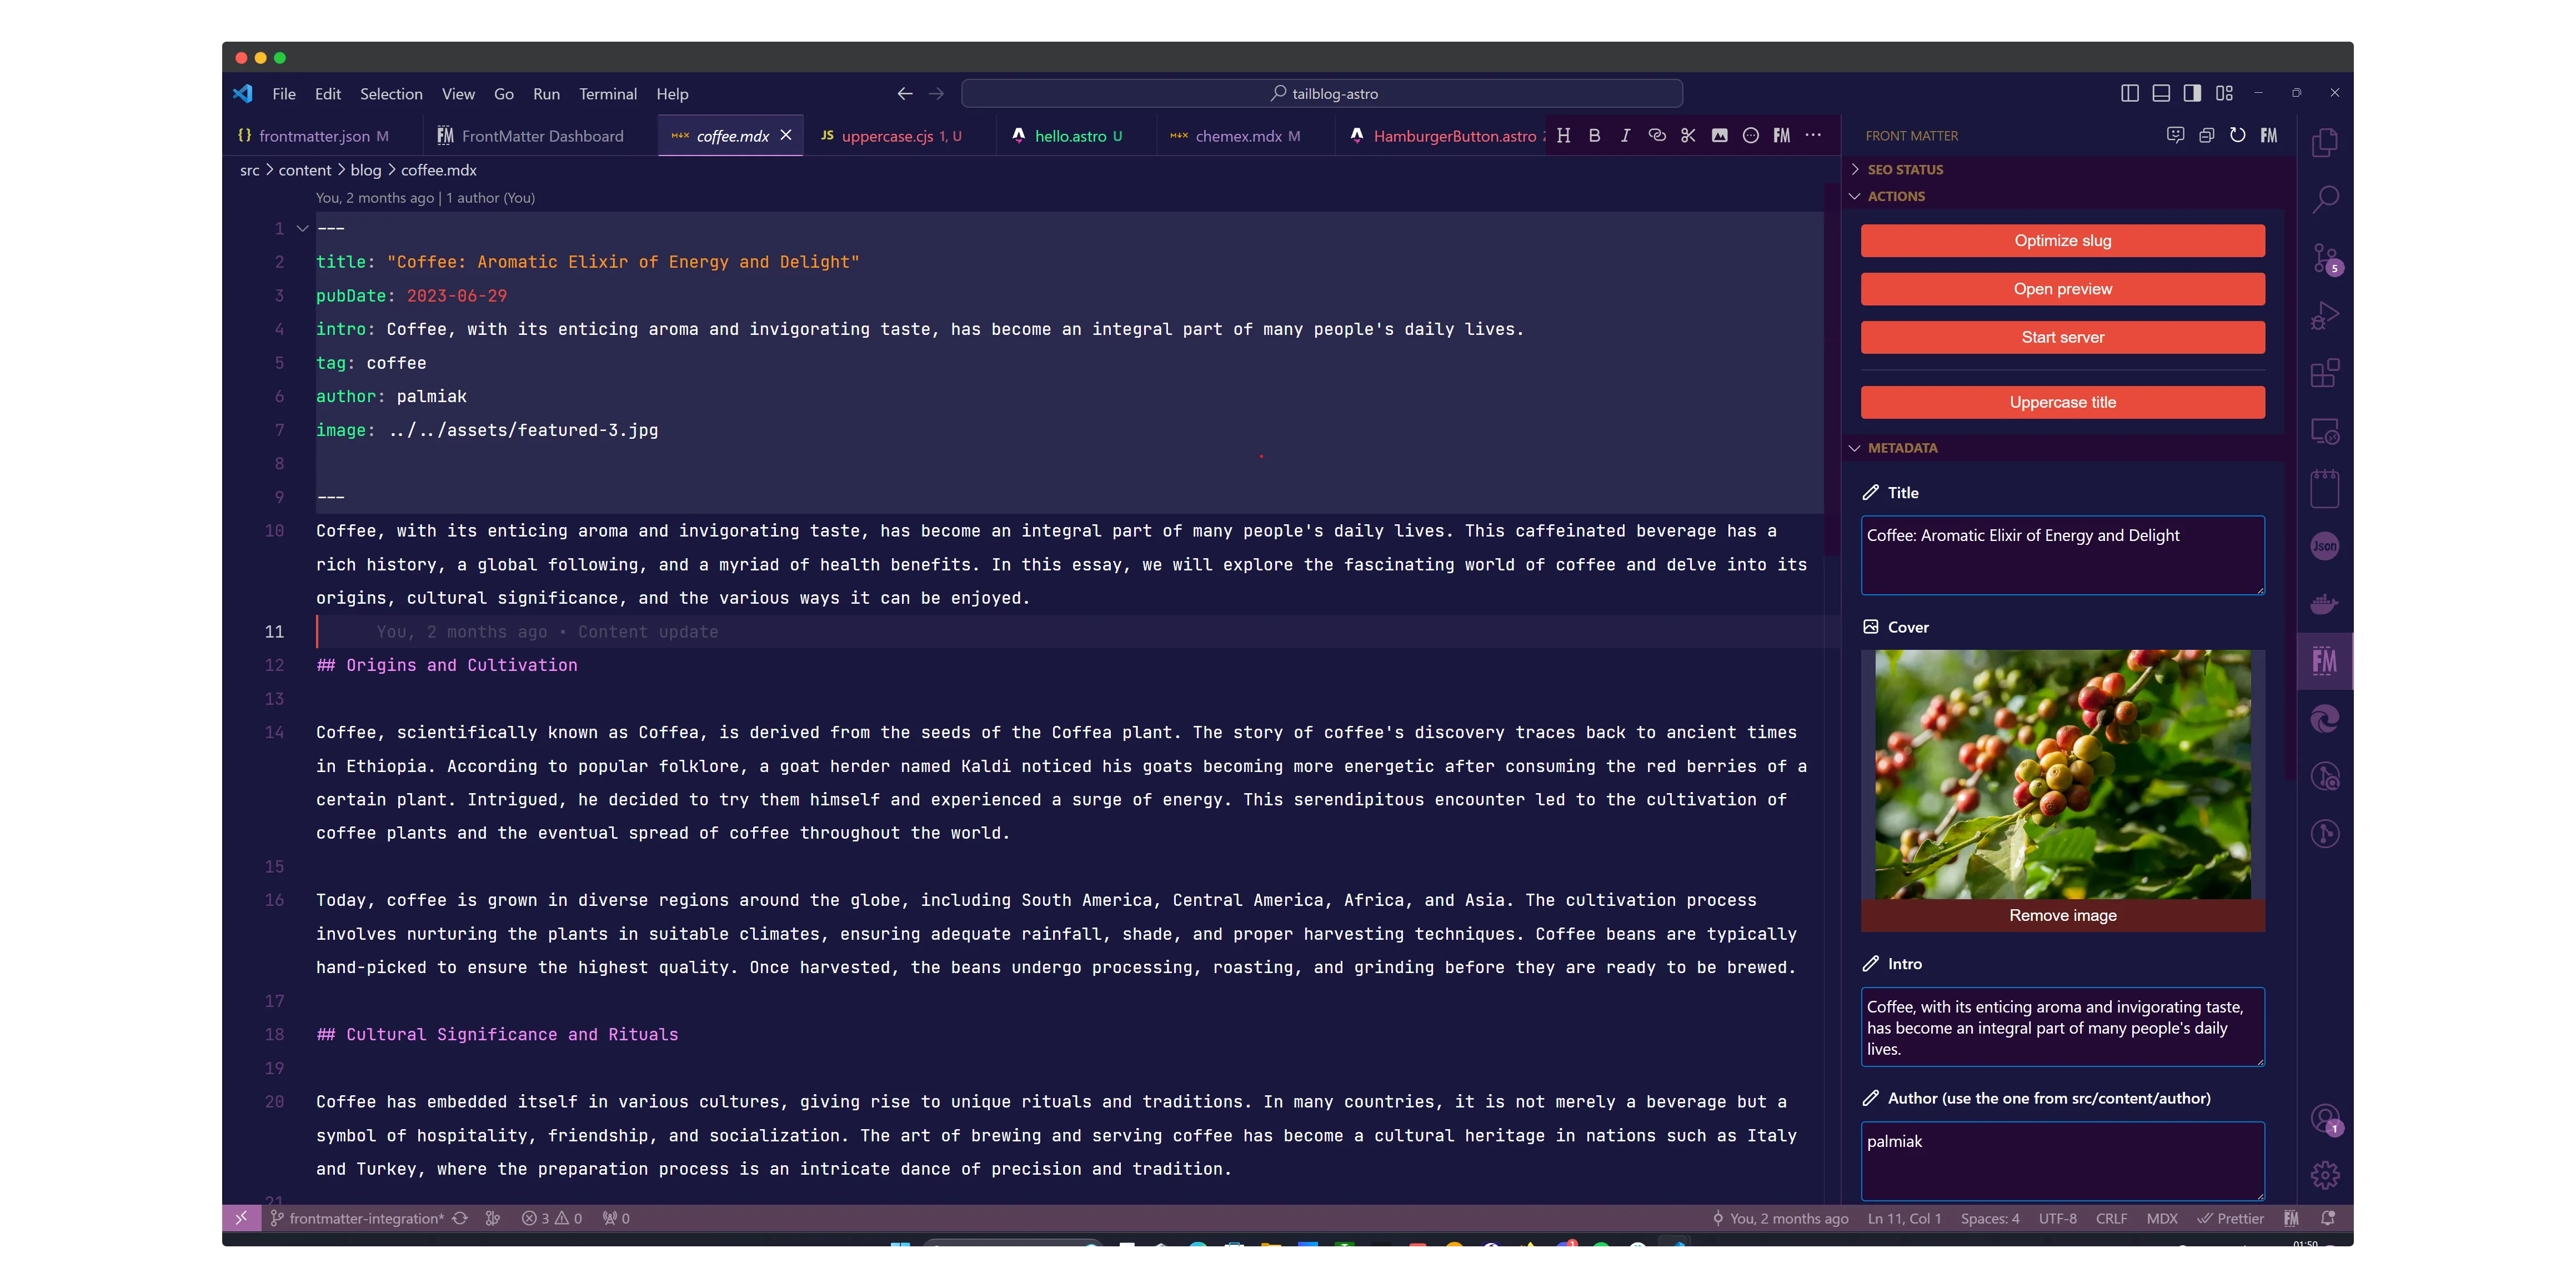
Task: Click the Heading (H) toolbar icon
Action: point(1563,136)
